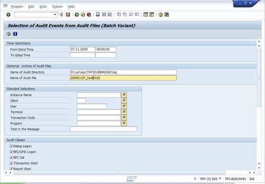Screen dimensions: 265x184
Task: Click the green checkmark Enter icon
Action: point(8,15)
